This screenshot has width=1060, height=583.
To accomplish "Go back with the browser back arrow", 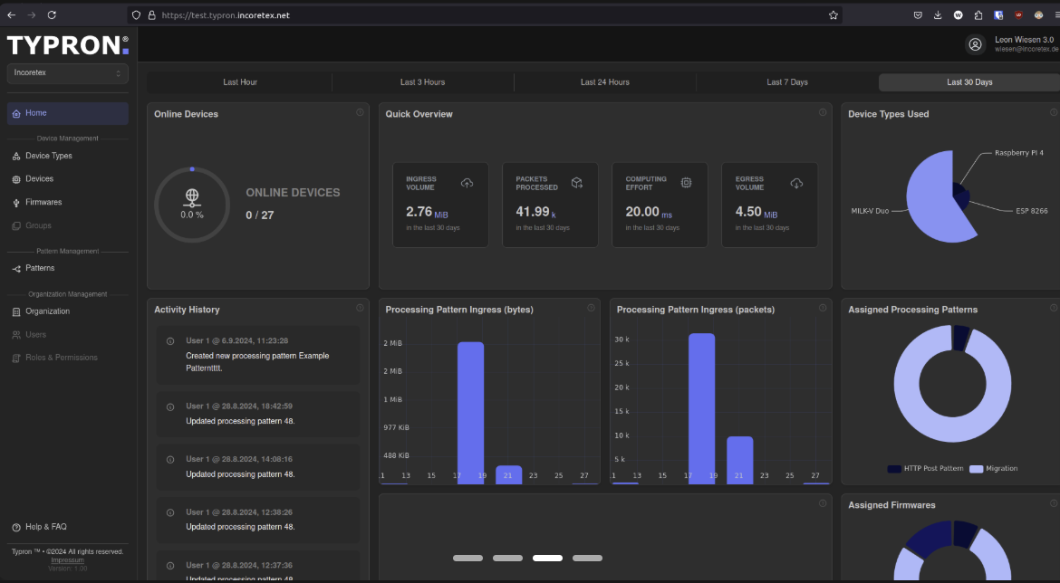I will coord(12,14).
